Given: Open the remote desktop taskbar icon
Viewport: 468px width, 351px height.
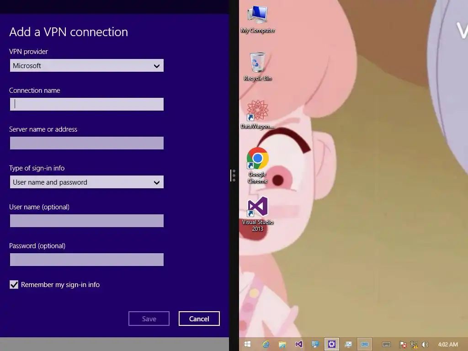Looking at the screenshot, I should pos(315,344).
